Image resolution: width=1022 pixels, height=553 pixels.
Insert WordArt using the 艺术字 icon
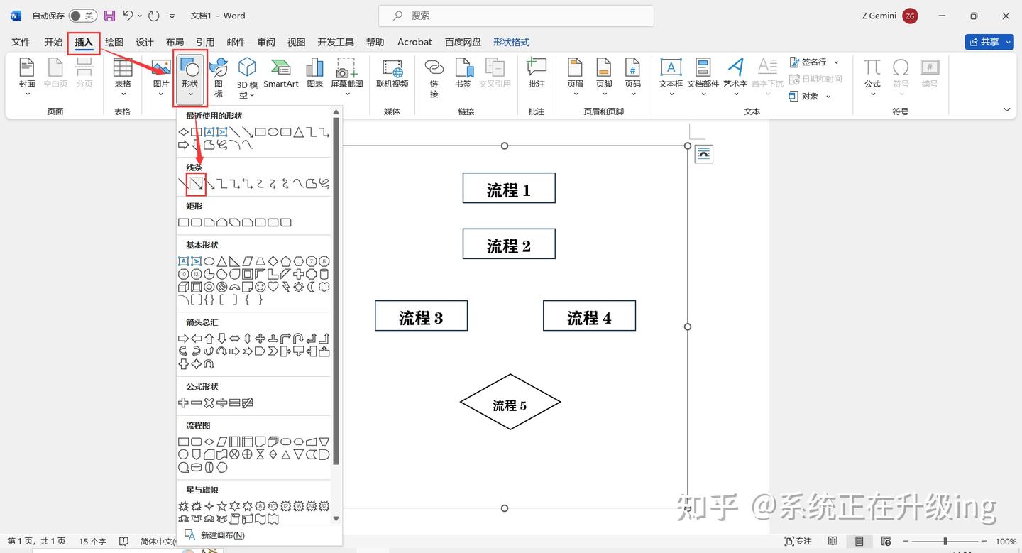pyautogui.click(x=735, y=75)
